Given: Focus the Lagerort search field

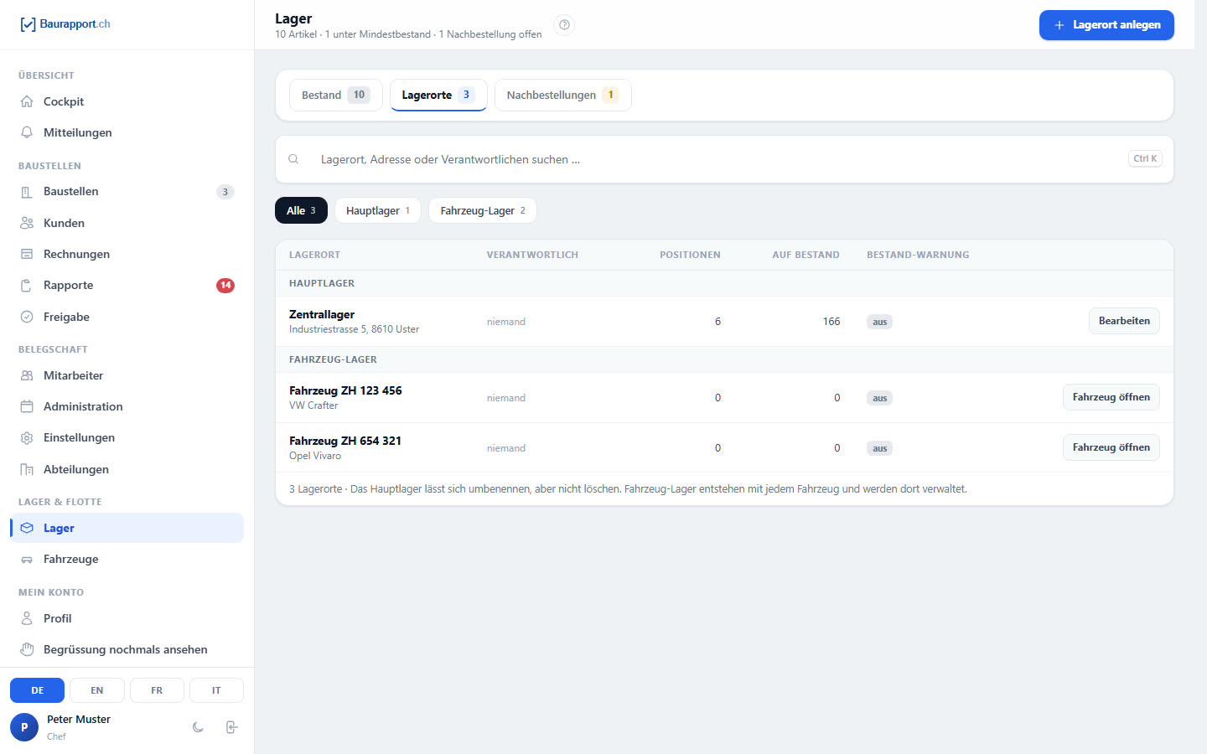Looking at the screenshot, I should pos(724,159).
